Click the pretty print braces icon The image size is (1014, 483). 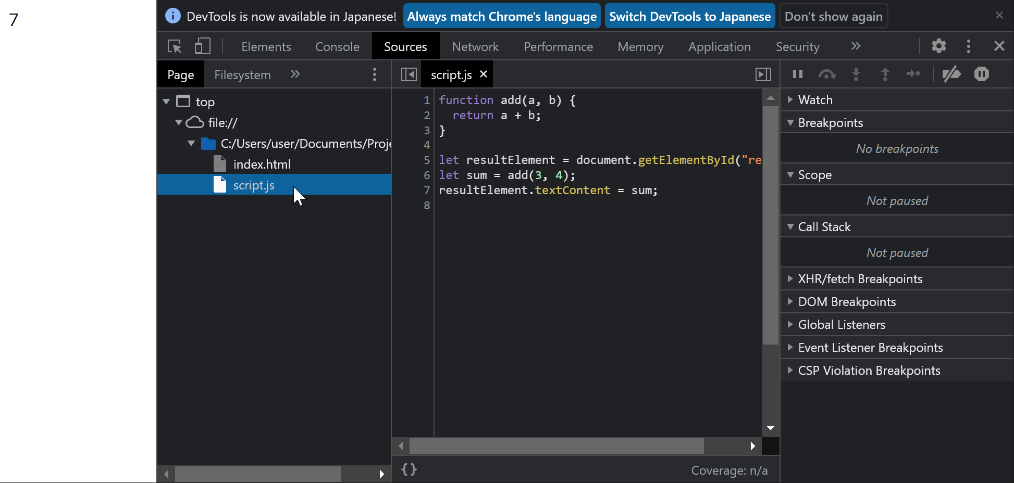[409, 469]
